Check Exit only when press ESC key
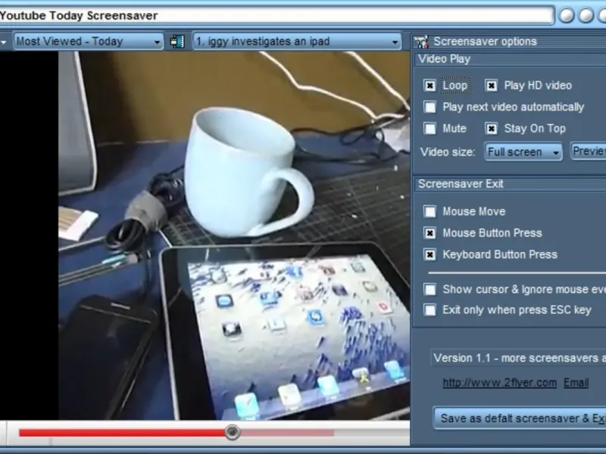 click(x=430, y=310)
